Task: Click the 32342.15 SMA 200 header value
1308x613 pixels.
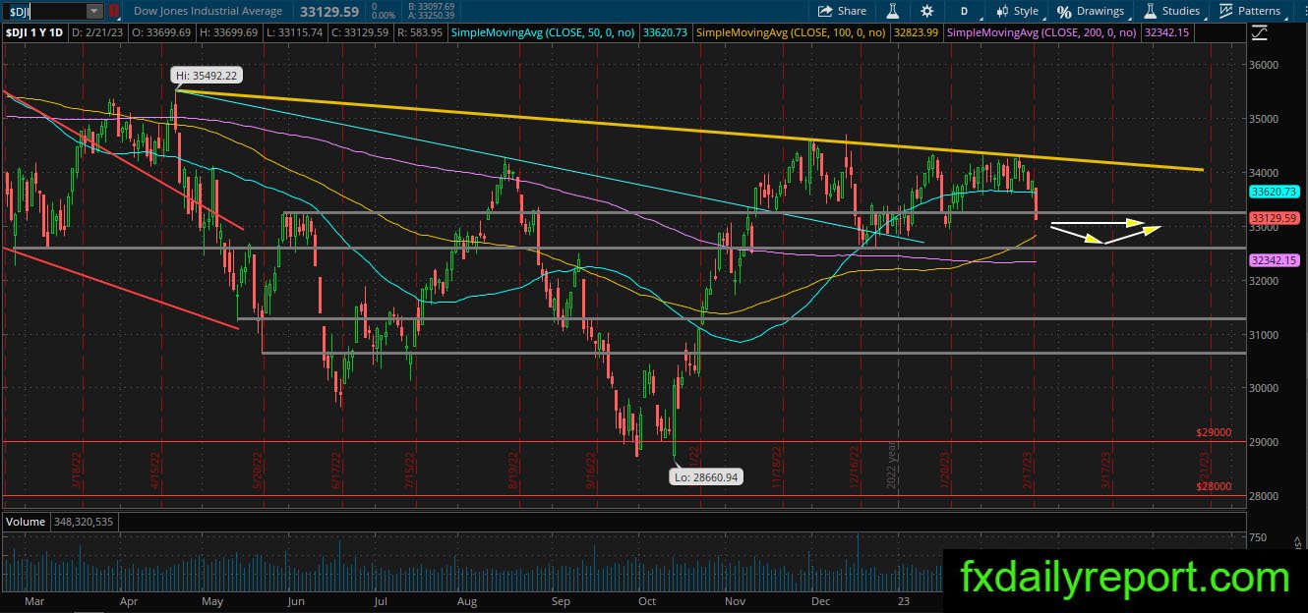Action: pyautogui.click(x=1166, y=32)
